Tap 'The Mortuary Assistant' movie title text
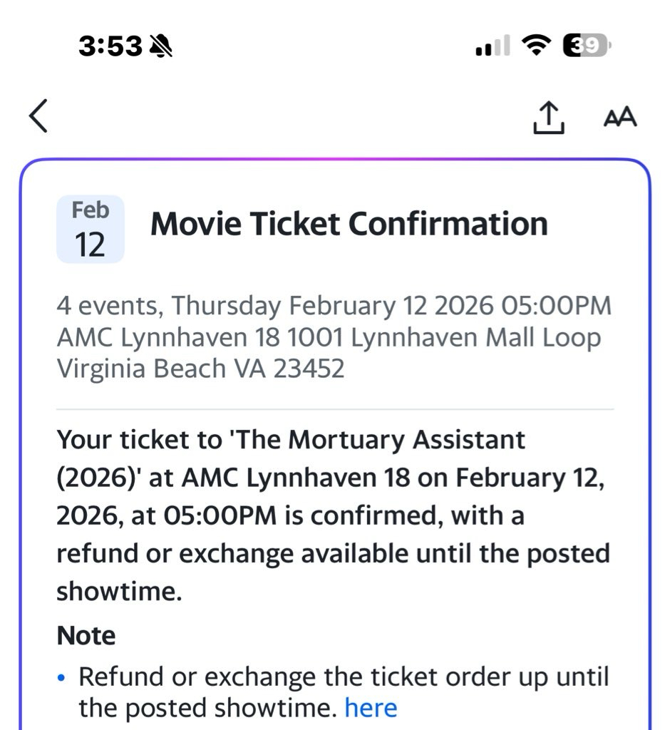This screenshot has width=670, height=730. click(378, 440)
